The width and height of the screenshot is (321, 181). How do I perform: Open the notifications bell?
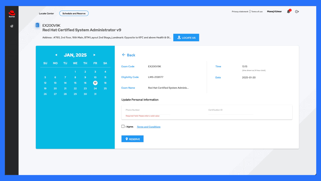[288, 12]
